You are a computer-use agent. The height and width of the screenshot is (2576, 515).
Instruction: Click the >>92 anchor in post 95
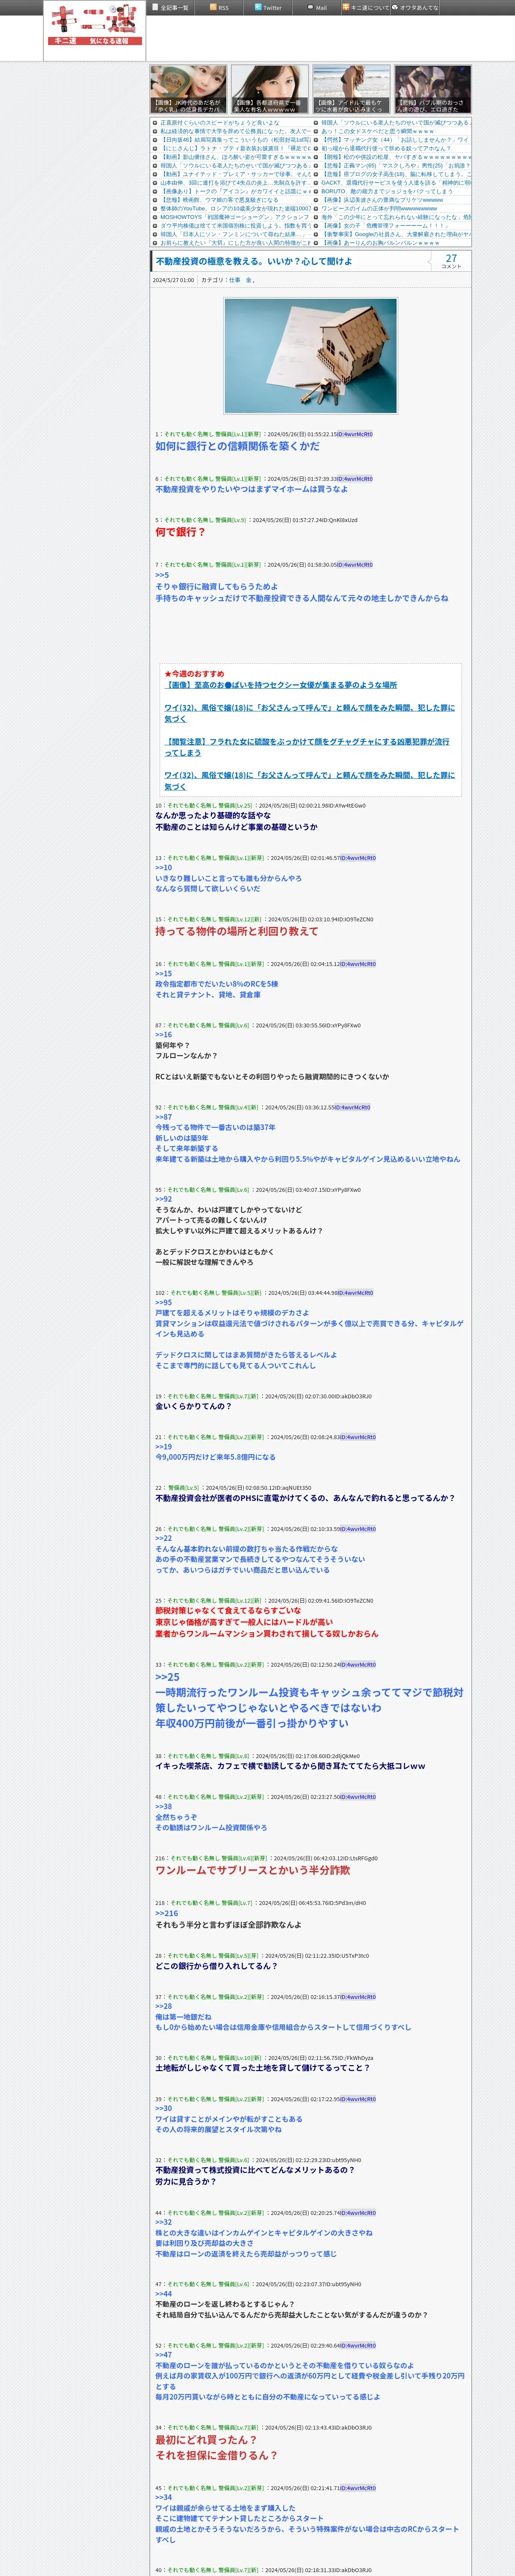click(164, 1199)
